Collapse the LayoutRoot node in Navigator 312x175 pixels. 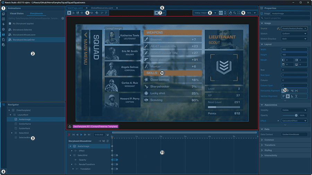coord(10,115)
